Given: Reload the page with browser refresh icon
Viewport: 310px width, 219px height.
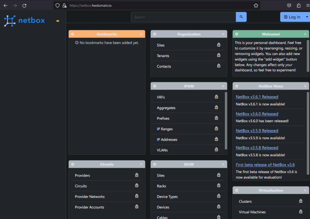Looking at the screenshot, I should [x=25, y=5].
